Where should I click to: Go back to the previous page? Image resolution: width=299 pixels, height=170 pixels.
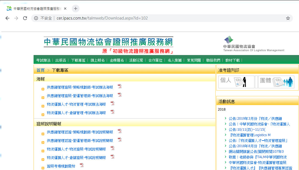pyautogui.click(x=7, y=18)
